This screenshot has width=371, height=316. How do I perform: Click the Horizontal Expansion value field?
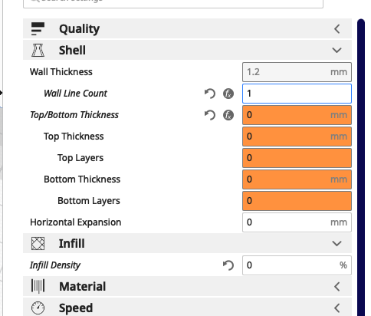pos(297,222)
